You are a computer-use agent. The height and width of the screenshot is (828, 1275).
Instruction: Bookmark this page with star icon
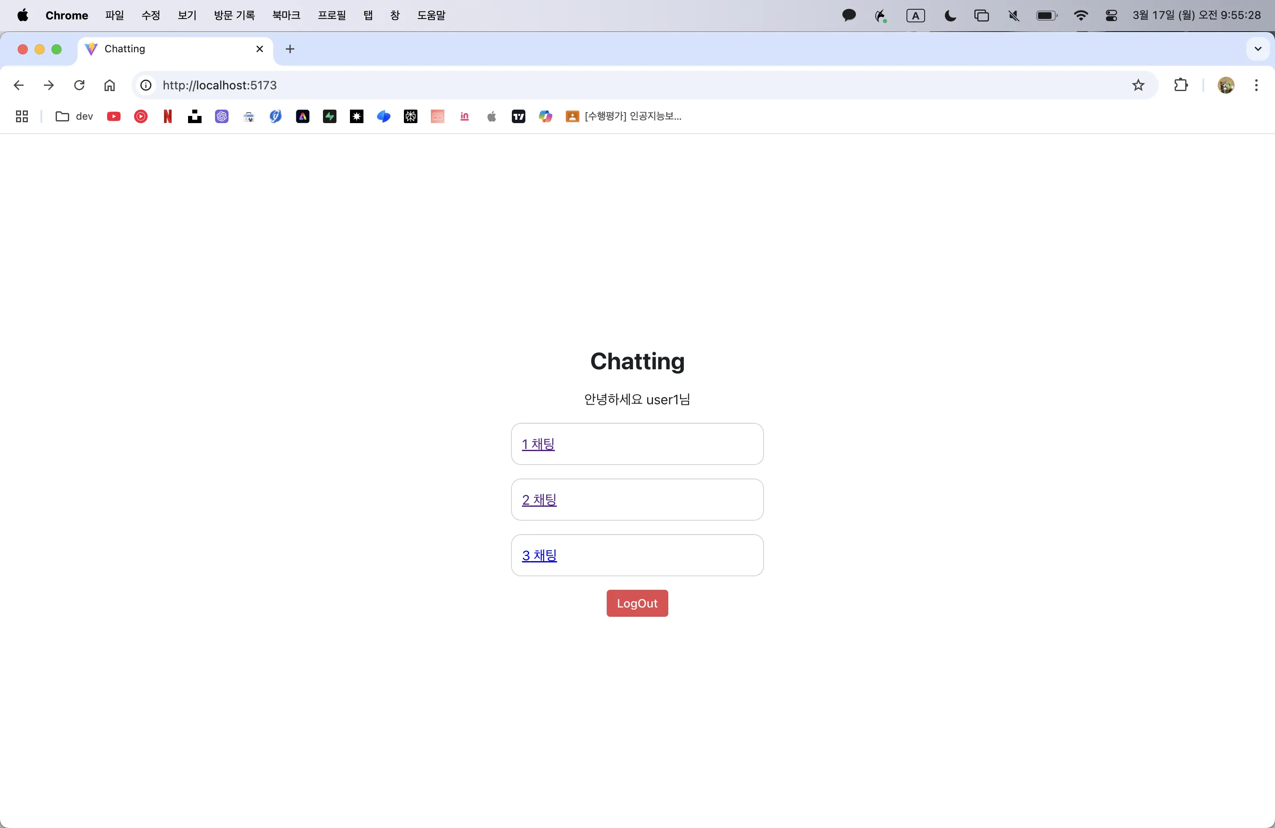(x=1138, y=85)
